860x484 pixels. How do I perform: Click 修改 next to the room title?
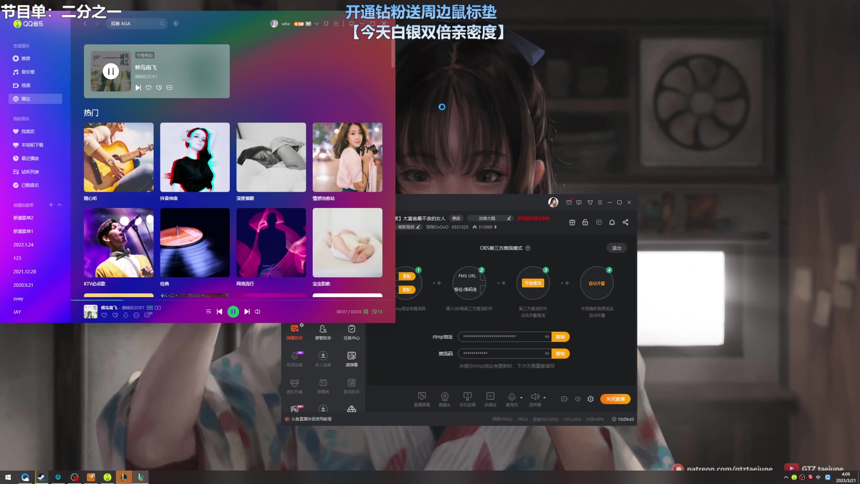click(x=456, y=219)
